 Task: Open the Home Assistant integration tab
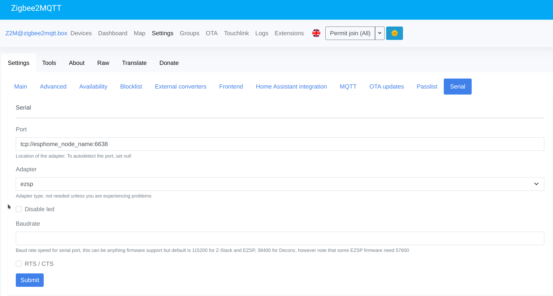(291, 86)
